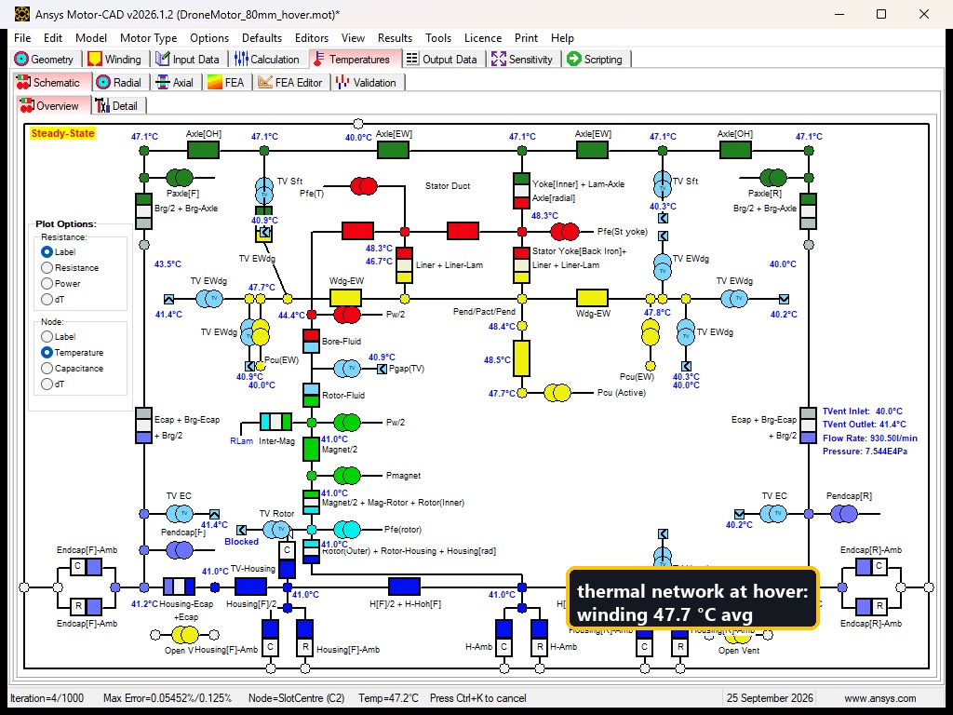
Task: Select the green Pmagnet loss source symbol
Action: coord(347,476)
